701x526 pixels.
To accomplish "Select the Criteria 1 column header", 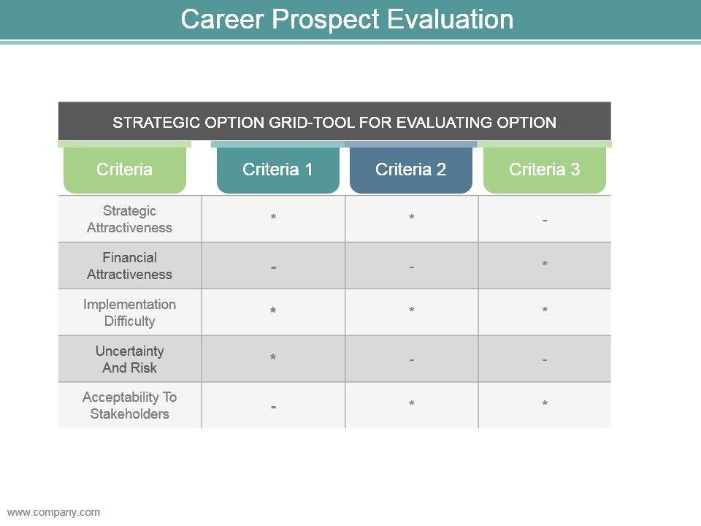I will click(277, 169).
